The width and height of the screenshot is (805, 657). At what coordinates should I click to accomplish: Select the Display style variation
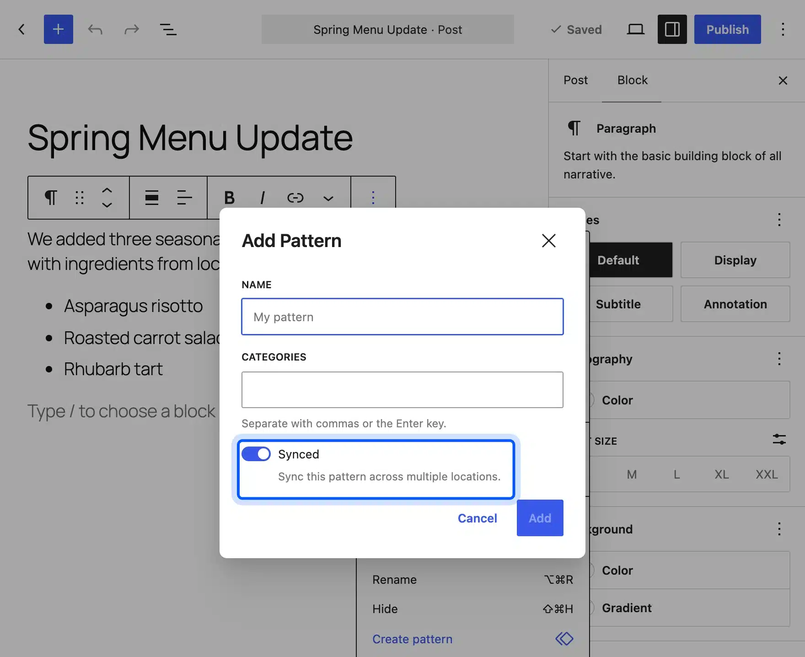coord(735,260)
